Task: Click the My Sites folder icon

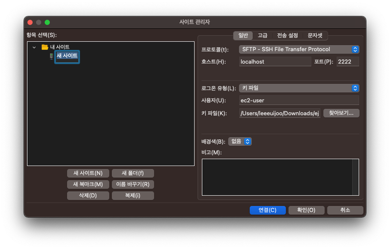Action: 45,47
